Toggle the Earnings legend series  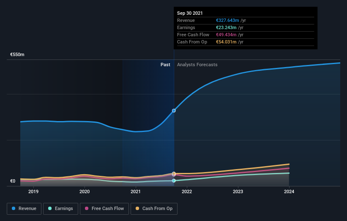60,209
